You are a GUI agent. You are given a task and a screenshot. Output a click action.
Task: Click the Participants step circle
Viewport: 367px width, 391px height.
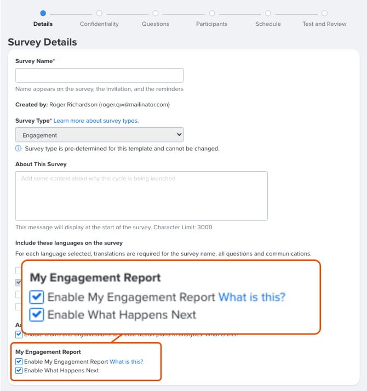click(x=212, y=13)
